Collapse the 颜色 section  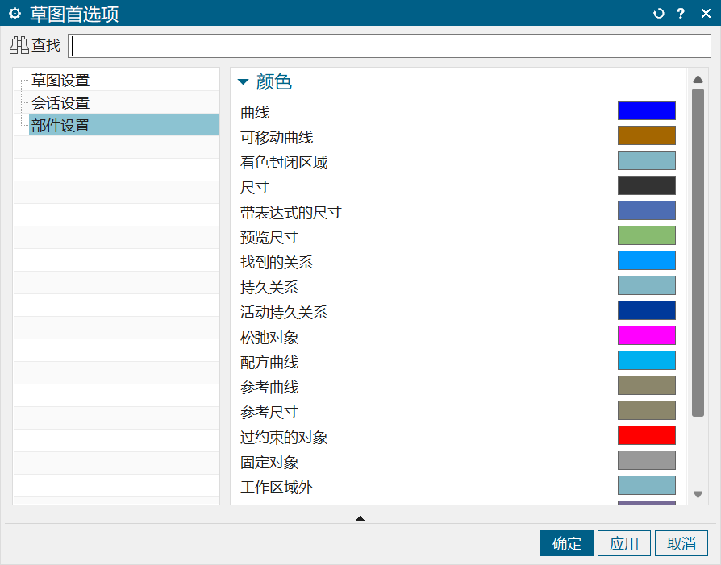click(244, 82)
